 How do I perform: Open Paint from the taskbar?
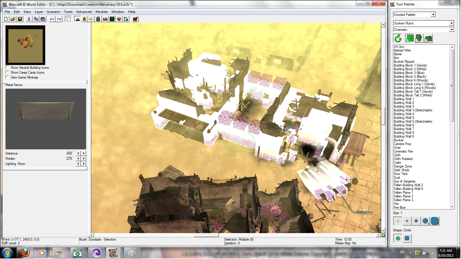tap(132, 253)
